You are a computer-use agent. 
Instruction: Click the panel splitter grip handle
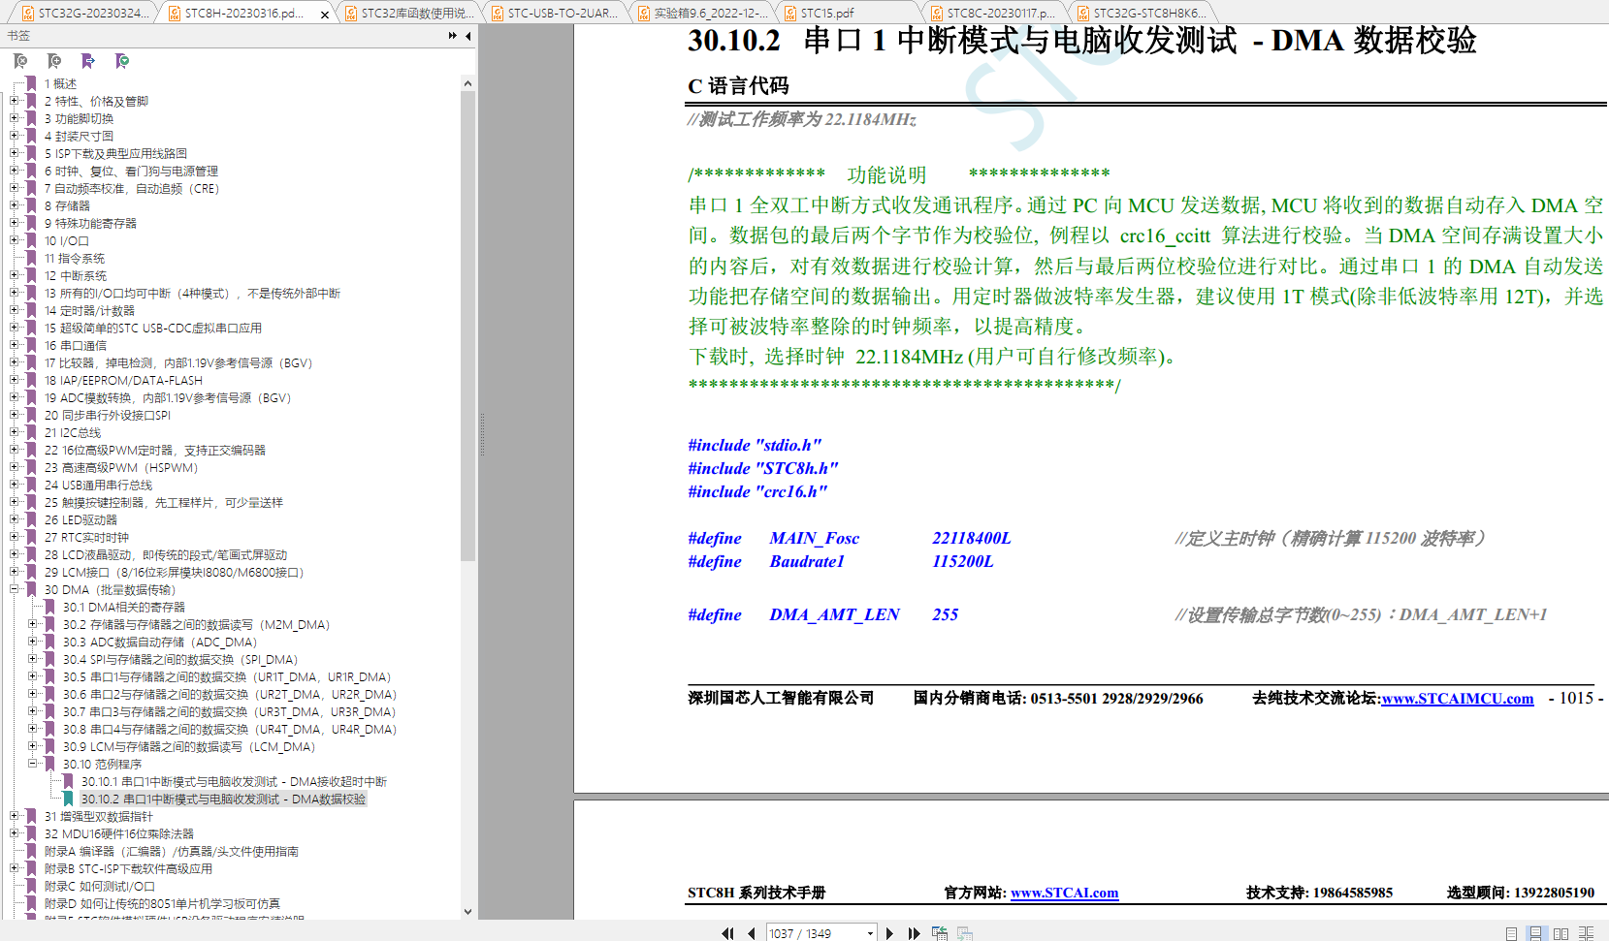[x=482, y=434]
